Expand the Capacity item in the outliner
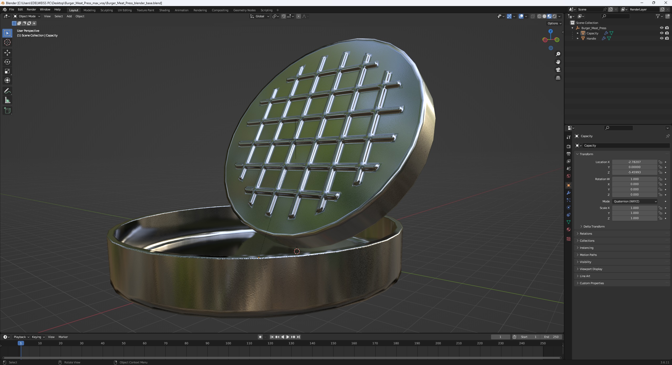The height and width of the screenshot is (365, 672). click(578, 33)
